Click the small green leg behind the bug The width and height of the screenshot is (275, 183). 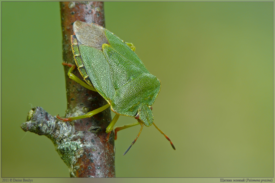[x=131, y=46]
